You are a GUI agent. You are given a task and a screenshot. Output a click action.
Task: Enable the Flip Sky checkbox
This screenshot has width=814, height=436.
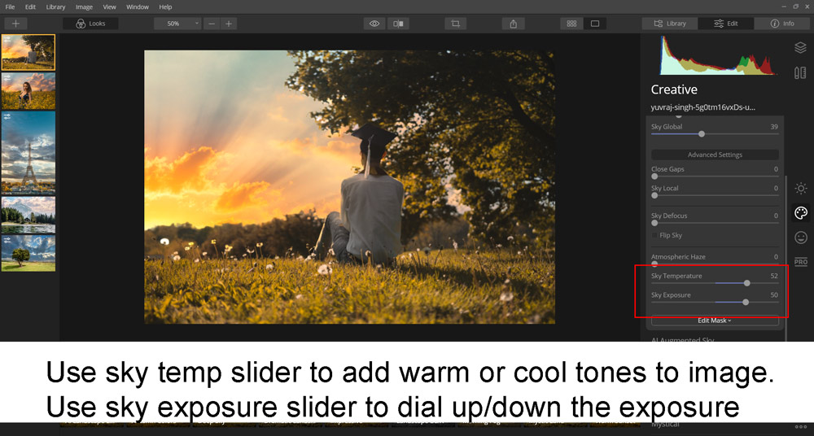654,236
